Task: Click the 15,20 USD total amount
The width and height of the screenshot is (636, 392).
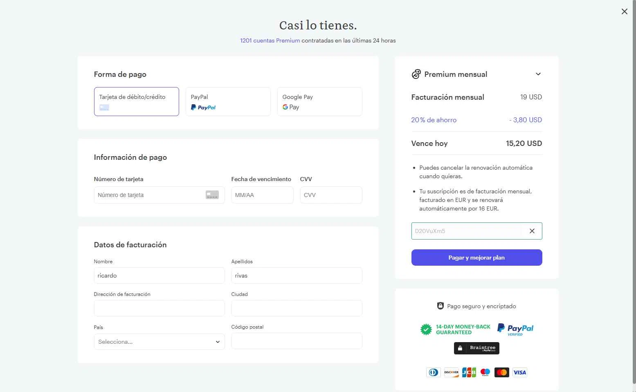Action: [x=524, y=143]
